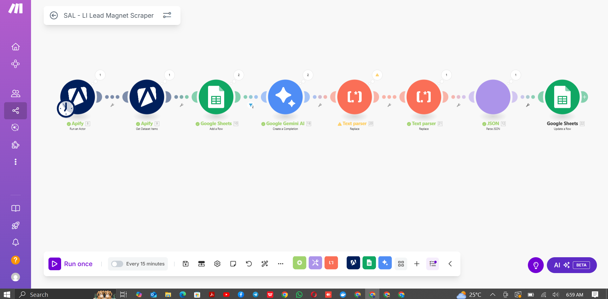Open the lightbulb help button
This screenshot has width=608, height=299.
tap(536, 265)
